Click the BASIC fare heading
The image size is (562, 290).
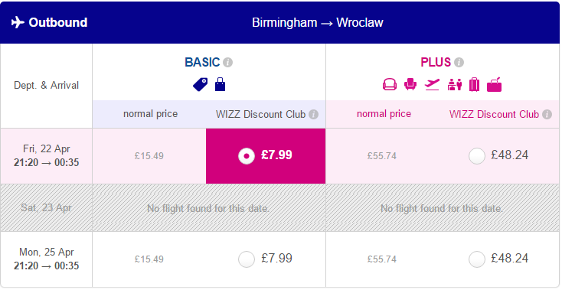(x=202, y=62)
